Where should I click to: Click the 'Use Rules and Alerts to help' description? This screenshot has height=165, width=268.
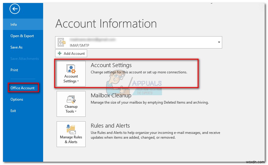tap(155, 135)
